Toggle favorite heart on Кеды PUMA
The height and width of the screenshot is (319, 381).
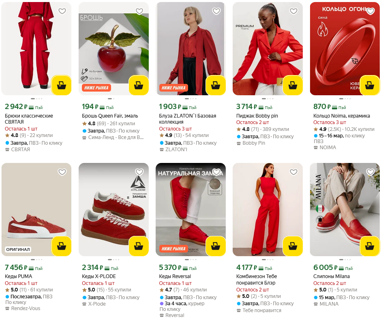62,172
